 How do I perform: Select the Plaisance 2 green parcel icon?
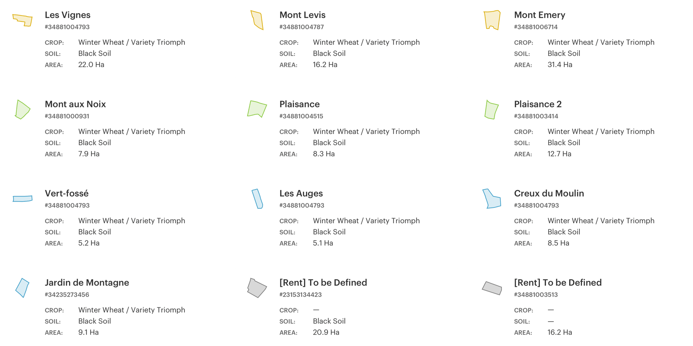click(x=491, y=110)
